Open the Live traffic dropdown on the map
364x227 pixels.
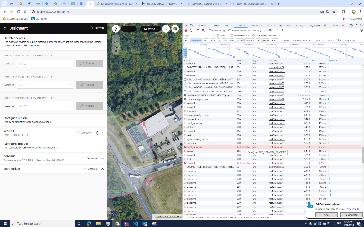point(150,29)
